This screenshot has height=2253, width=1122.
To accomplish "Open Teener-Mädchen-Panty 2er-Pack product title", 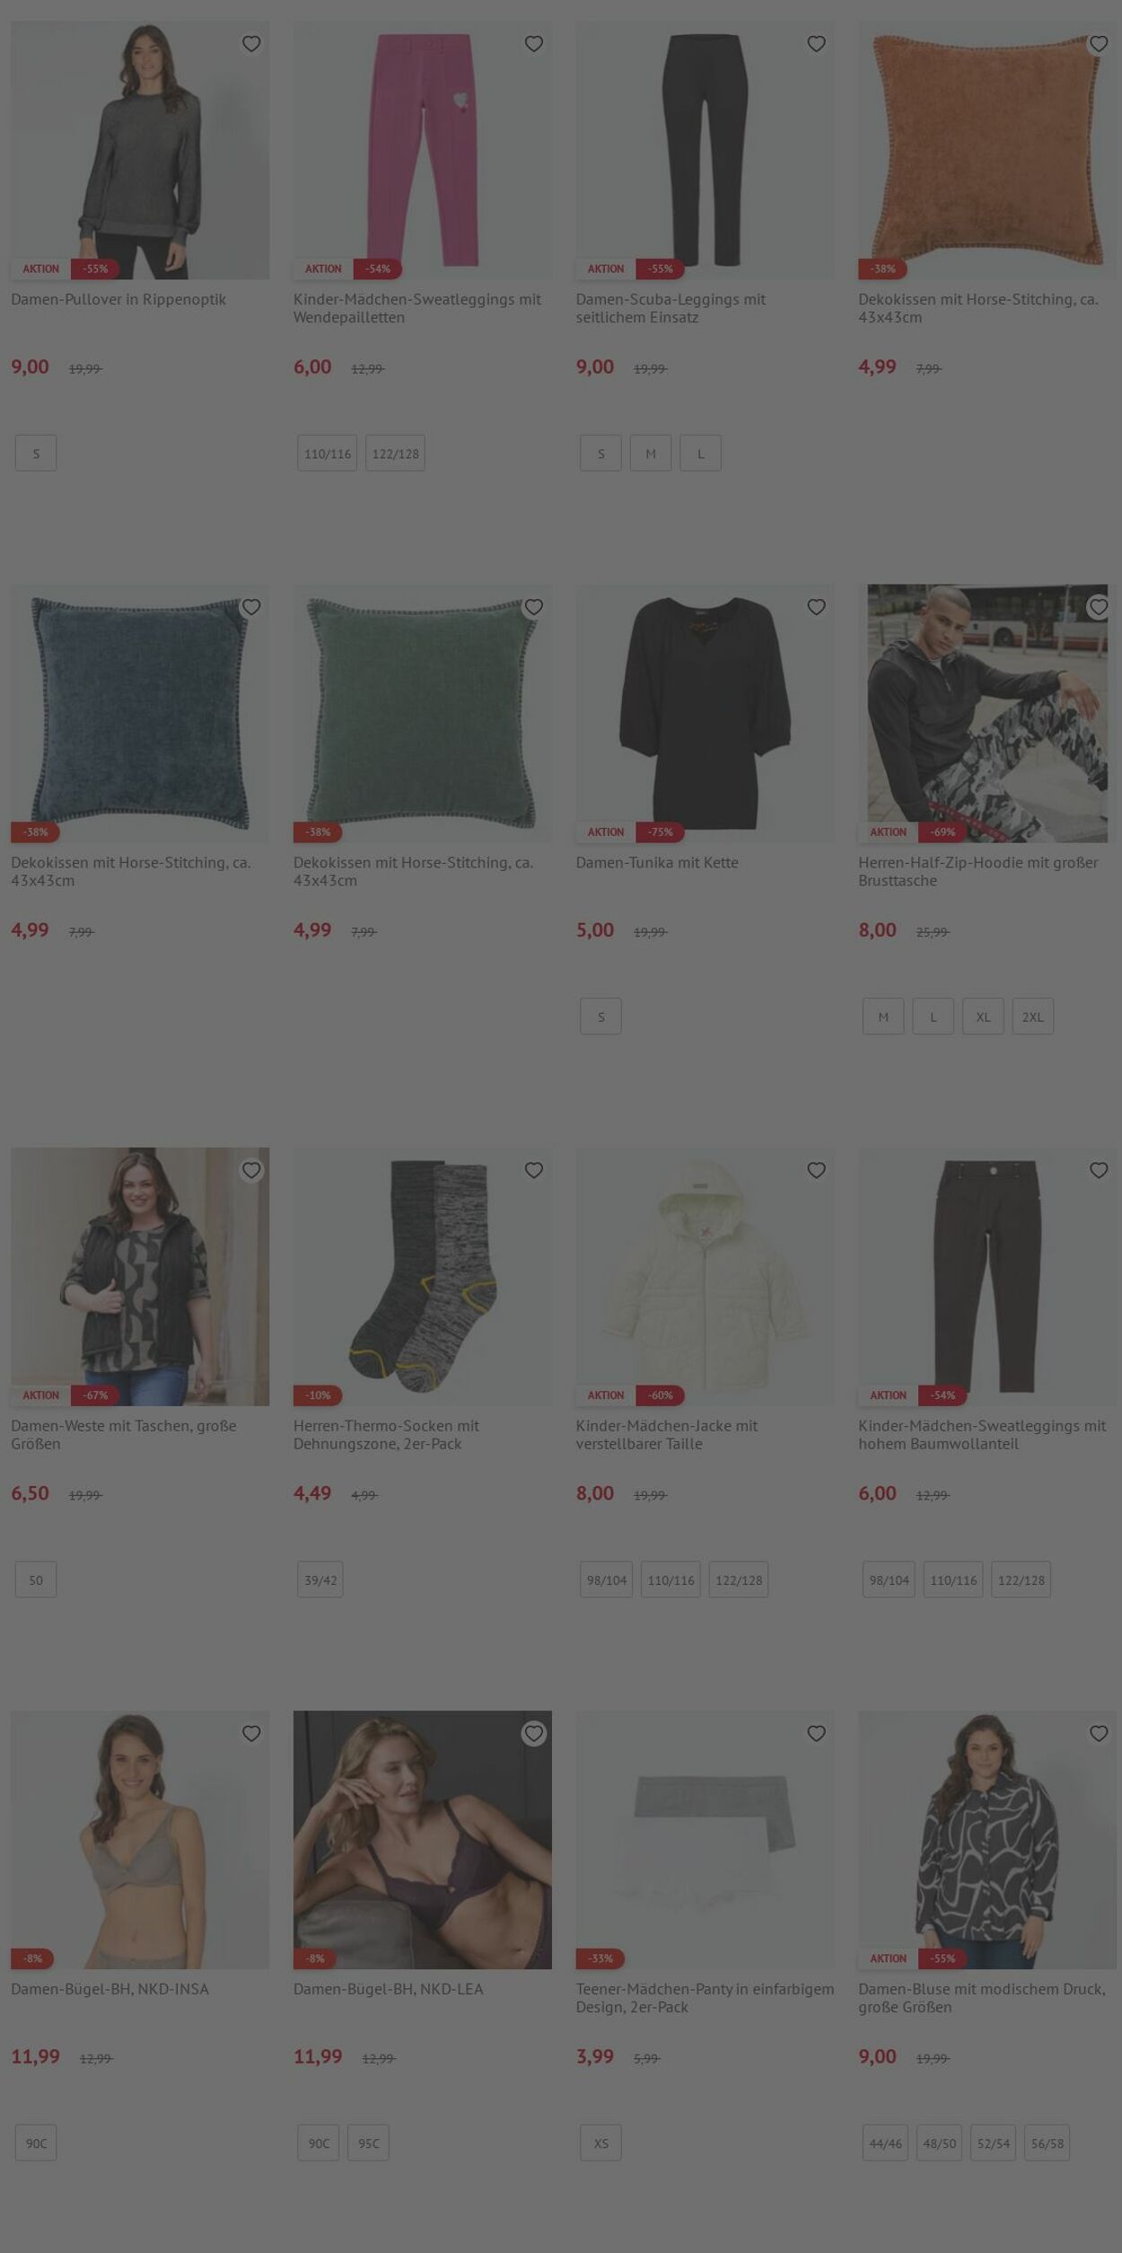I will tap(705, 1997).
